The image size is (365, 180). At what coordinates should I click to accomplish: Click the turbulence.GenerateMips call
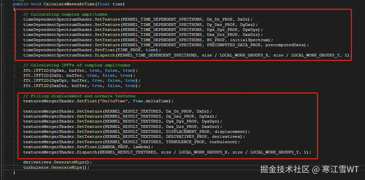point(56,167)
